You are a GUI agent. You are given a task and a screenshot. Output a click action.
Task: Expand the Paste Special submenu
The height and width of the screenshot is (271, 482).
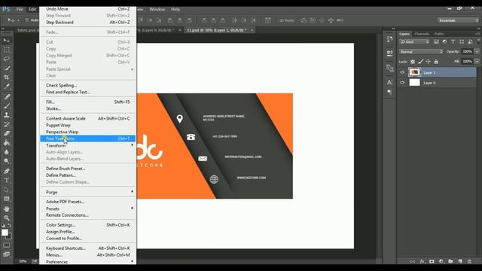tap(88, 69)
